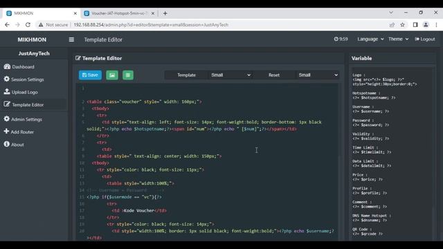Click the Template Editor panel header icon

78,58
